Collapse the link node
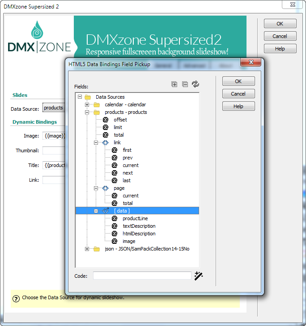Image resolution: width=306 pixels, height=326 pixels. coord(96,142)
